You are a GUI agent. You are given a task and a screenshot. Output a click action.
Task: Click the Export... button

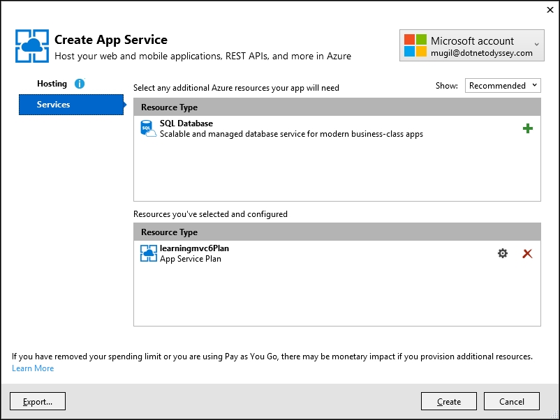(38, 401)
